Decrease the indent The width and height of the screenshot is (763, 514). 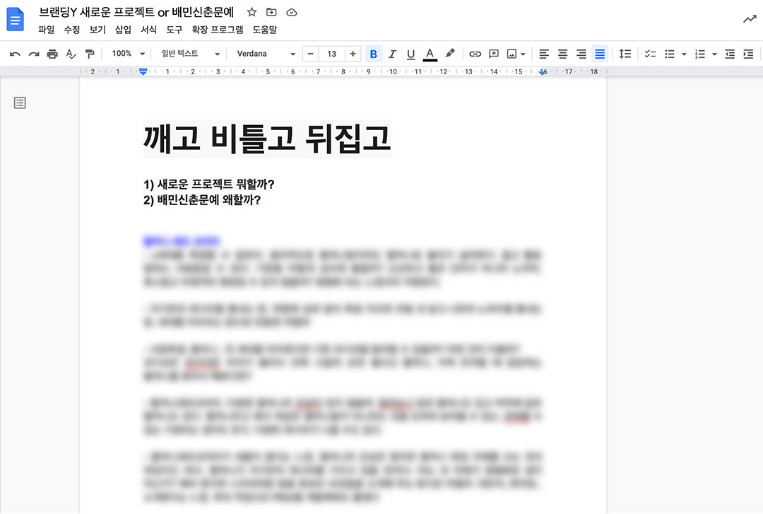pyautogui.click(x=729, y=54)
